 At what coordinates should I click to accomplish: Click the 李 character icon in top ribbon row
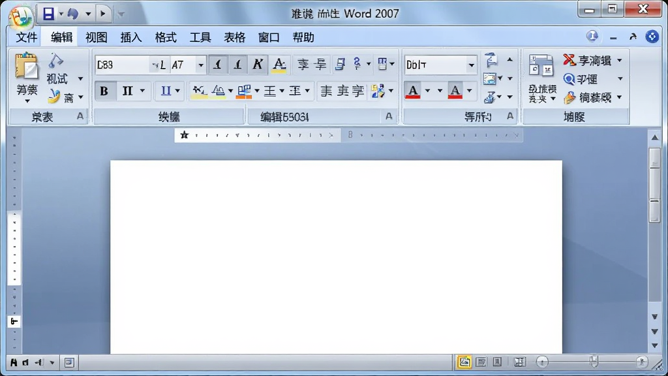pos(303,65)
